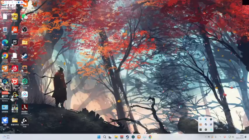249x140 pixels.
Task: Click the taskbar Search magnifier
Action: point(105,137)
